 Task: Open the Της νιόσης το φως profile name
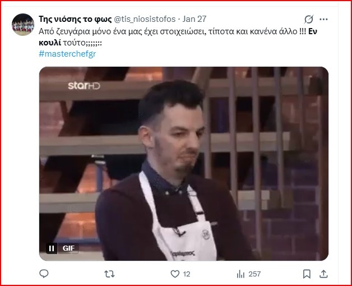(x=75, y=19)
